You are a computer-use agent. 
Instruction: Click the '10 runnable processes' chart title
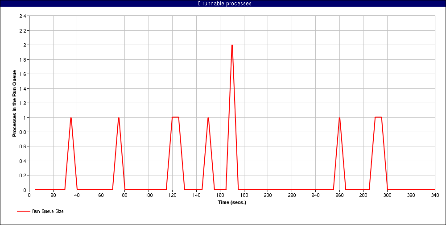point(223,4)
